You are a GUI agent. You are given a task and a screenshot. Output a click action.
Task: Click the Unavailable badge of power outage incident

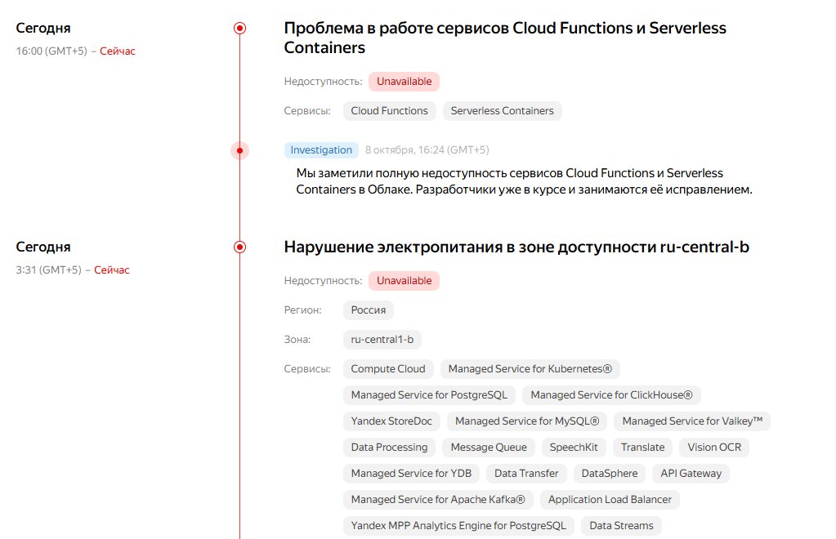pos(405,281)
